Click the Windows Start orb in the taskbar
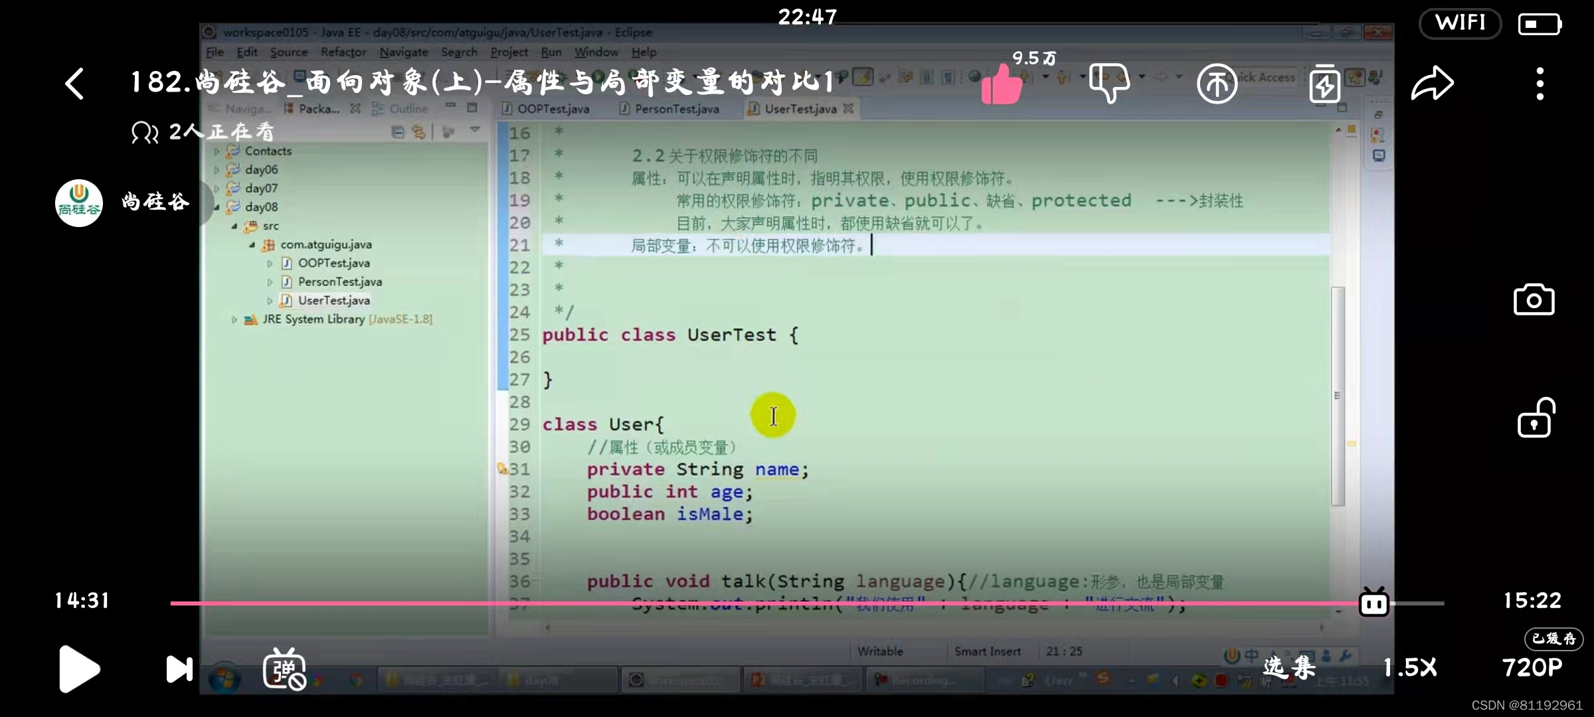 pos(224,679)
